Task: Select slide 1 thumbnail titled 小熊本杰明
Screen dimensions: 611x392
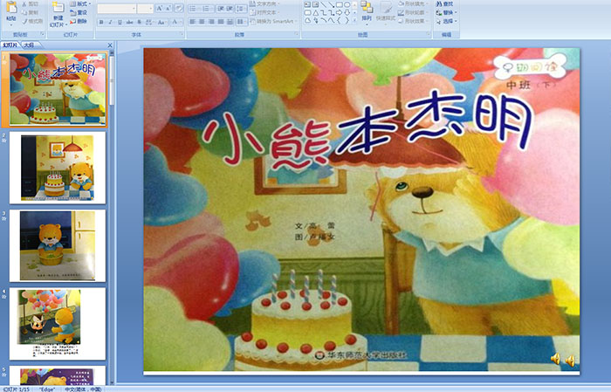Action: tap(58, 89)
